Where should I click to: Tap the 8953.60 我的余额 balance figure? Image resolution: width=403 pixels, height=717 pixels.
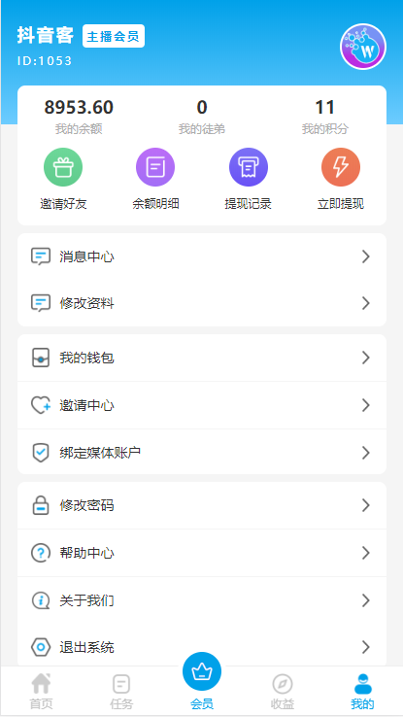point(79,108)
